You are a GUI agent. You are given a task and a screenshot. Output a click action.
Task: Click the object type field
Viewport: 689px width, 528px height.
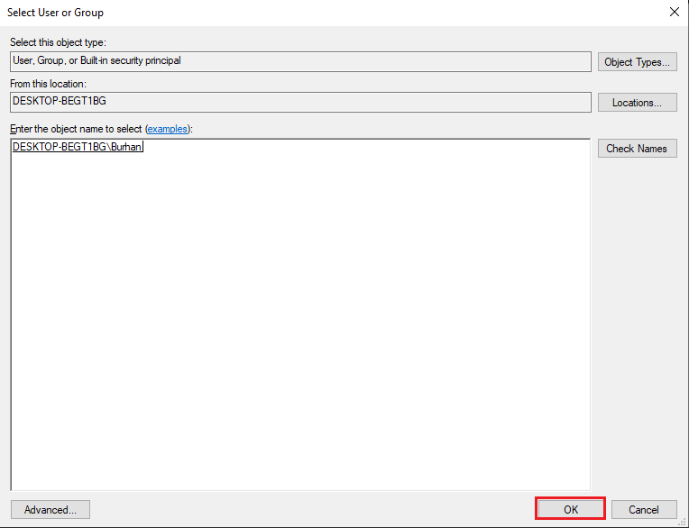click(x=300, y=61)
